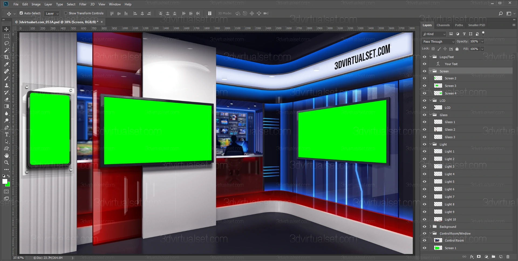This screenshot has width=518, height=261.
Task: Select the Healing Brush tool
Action: pos(6,71)
